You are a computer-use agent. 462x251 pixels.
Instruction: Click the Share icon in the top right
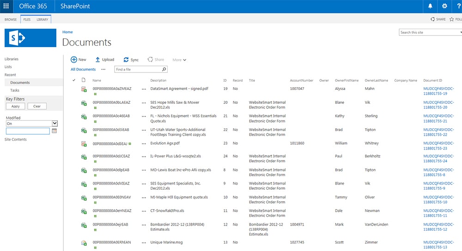tap(432, 19)
